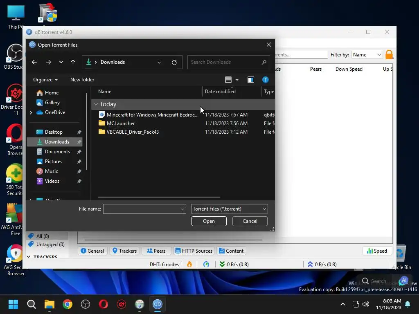Screen dimensions: 419x314
Task: Open the Organize menu
Action: (45, 80)
